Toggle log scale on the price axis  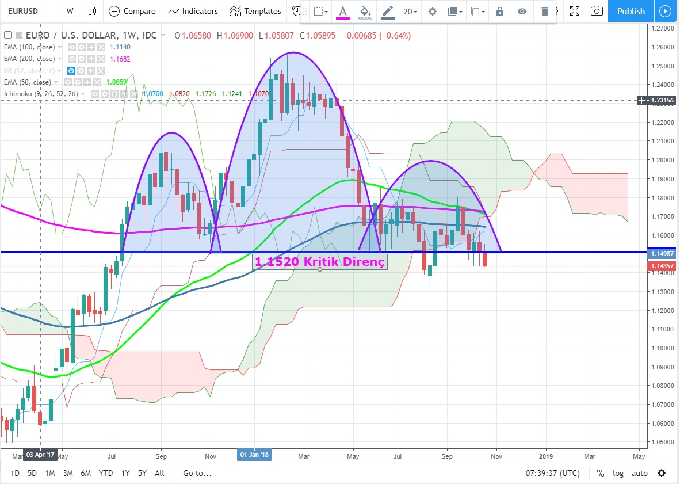click(x=618, y=473)
